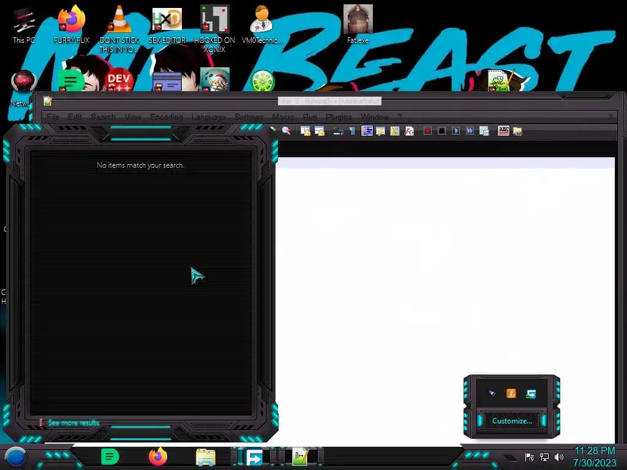Open the ? help menu in Notepad++
627x470 pixels.
click(399, 117)
